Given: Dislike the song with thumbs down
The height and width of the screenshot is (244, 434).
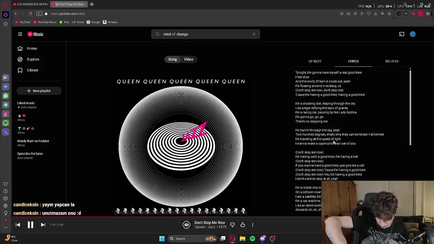Looking at the screenshot, I should (232, 225).
